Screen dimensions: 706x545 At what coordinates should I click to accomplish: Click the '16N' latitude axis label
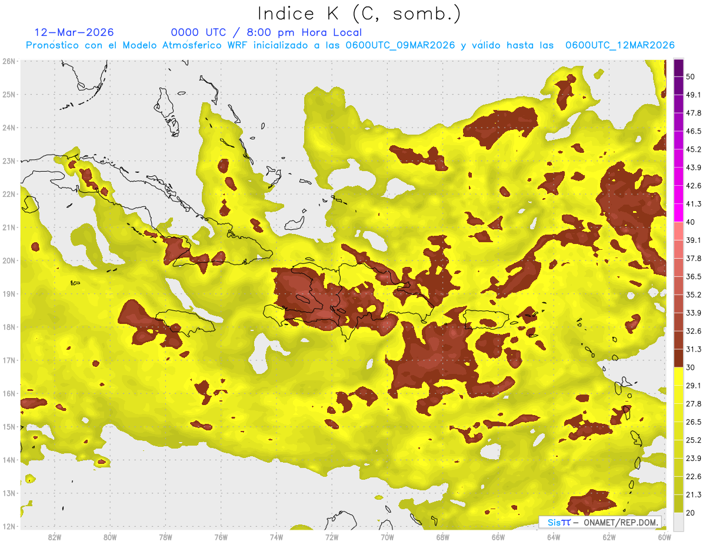click(9, 393)
